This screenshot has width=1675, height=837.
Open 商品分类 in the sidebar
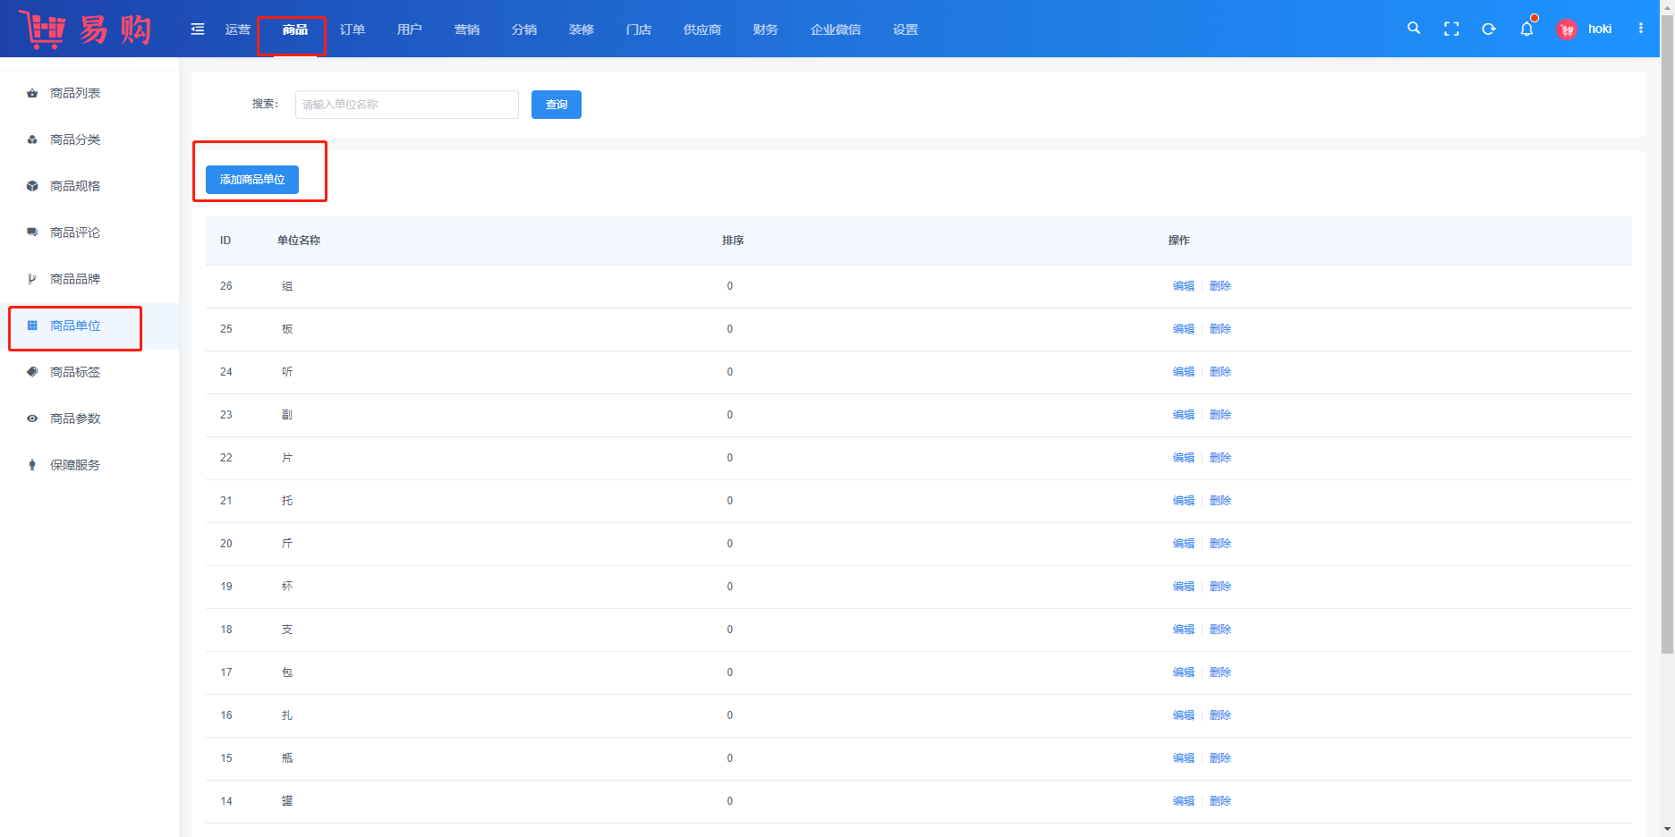(75, 139)
